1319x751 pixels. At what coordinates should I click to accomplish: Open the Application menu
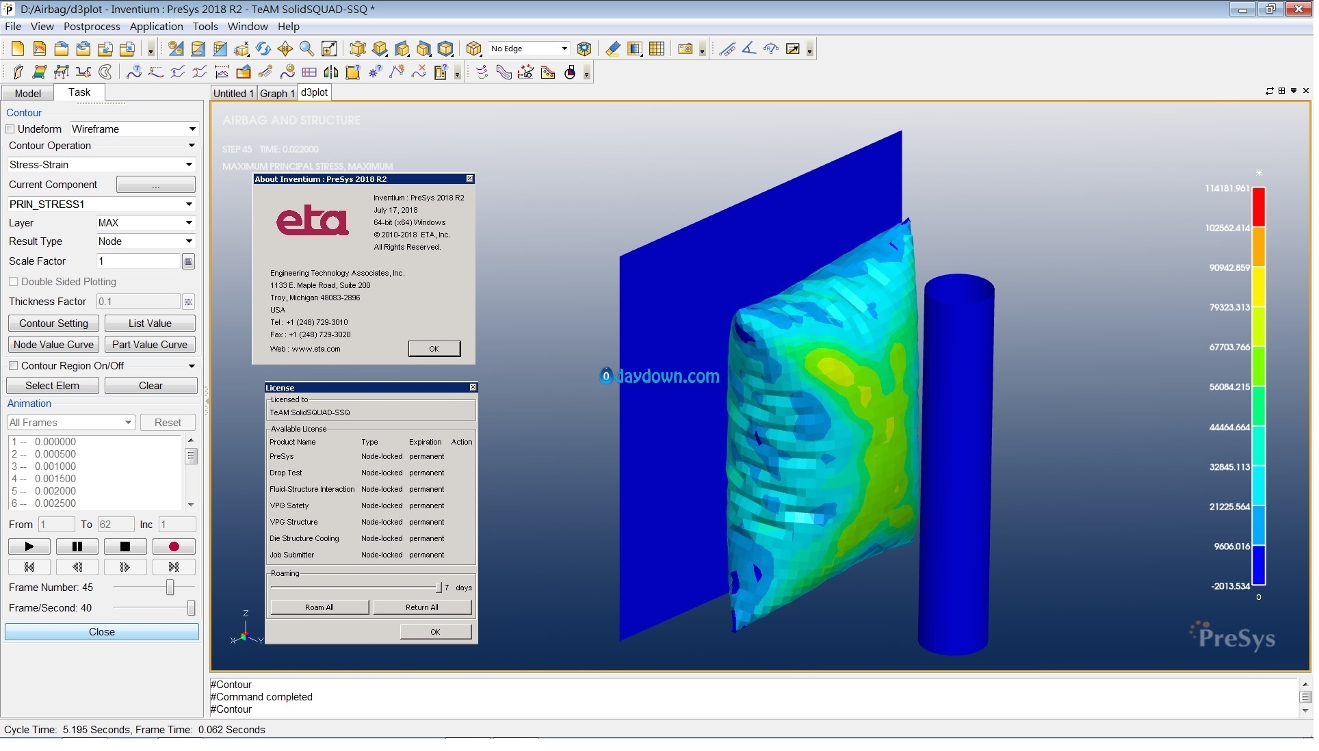click(156, 27)
